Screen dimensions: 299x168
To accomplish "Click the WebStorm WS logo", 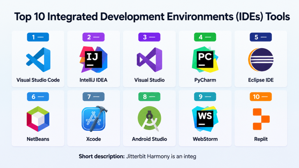I will (x=205, y=119).
